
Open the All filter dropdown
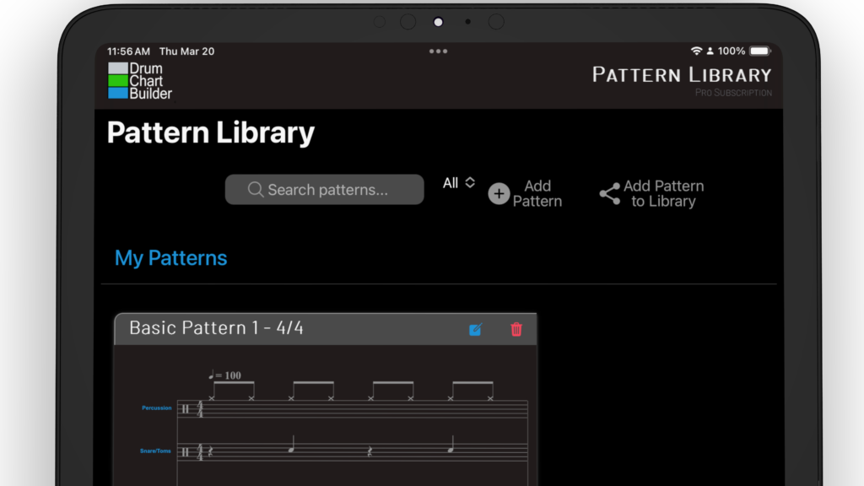click(x=451, y=183)
